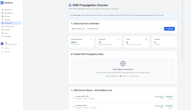Click the Version History clock icon
Viewport: 191px width, 110px height.
coord(3,26)
